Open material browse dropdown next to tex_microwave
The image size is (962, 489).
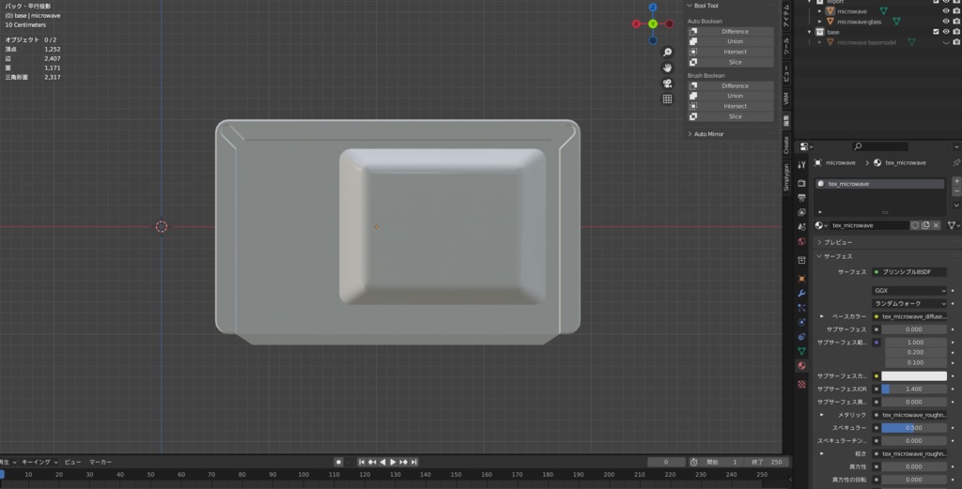(x=821, y=225)
